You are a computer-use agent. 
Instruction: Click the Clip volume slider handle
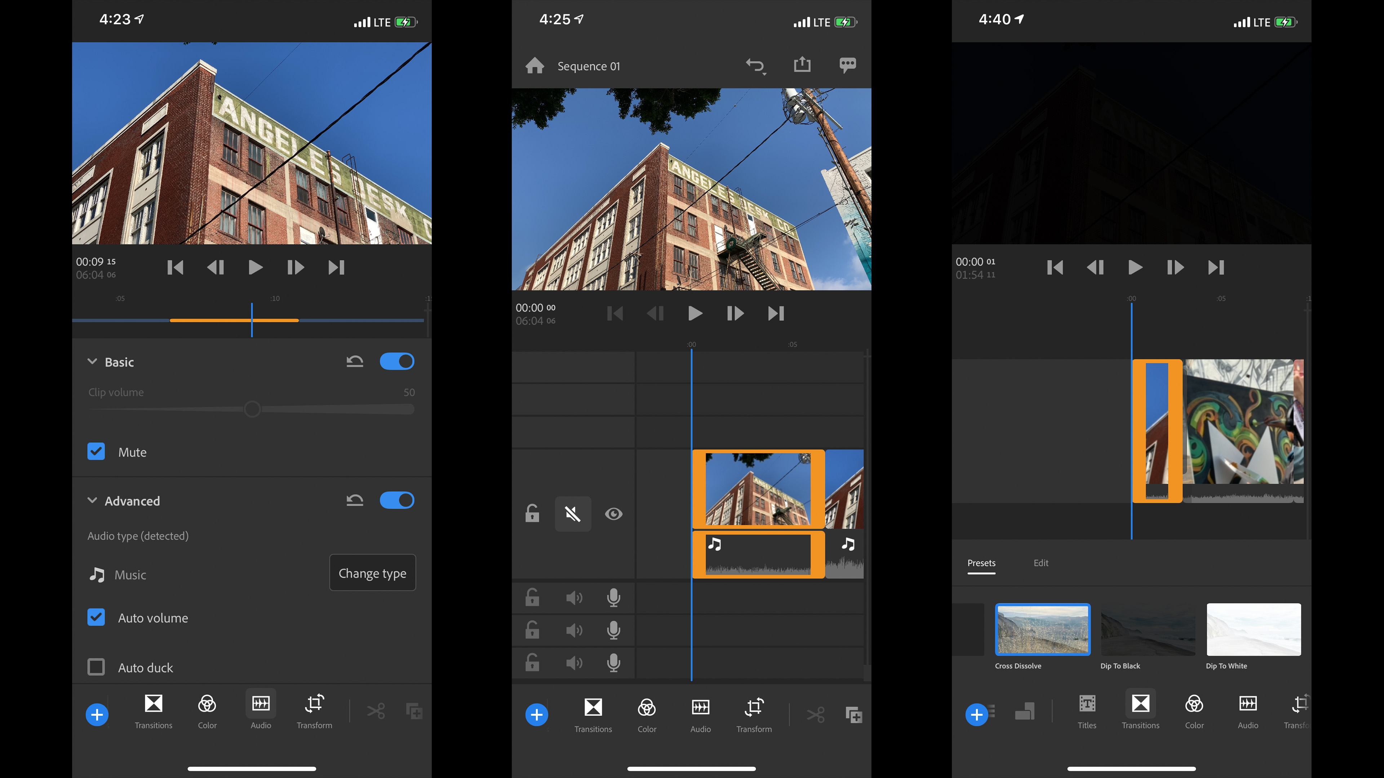click(252, 409)
